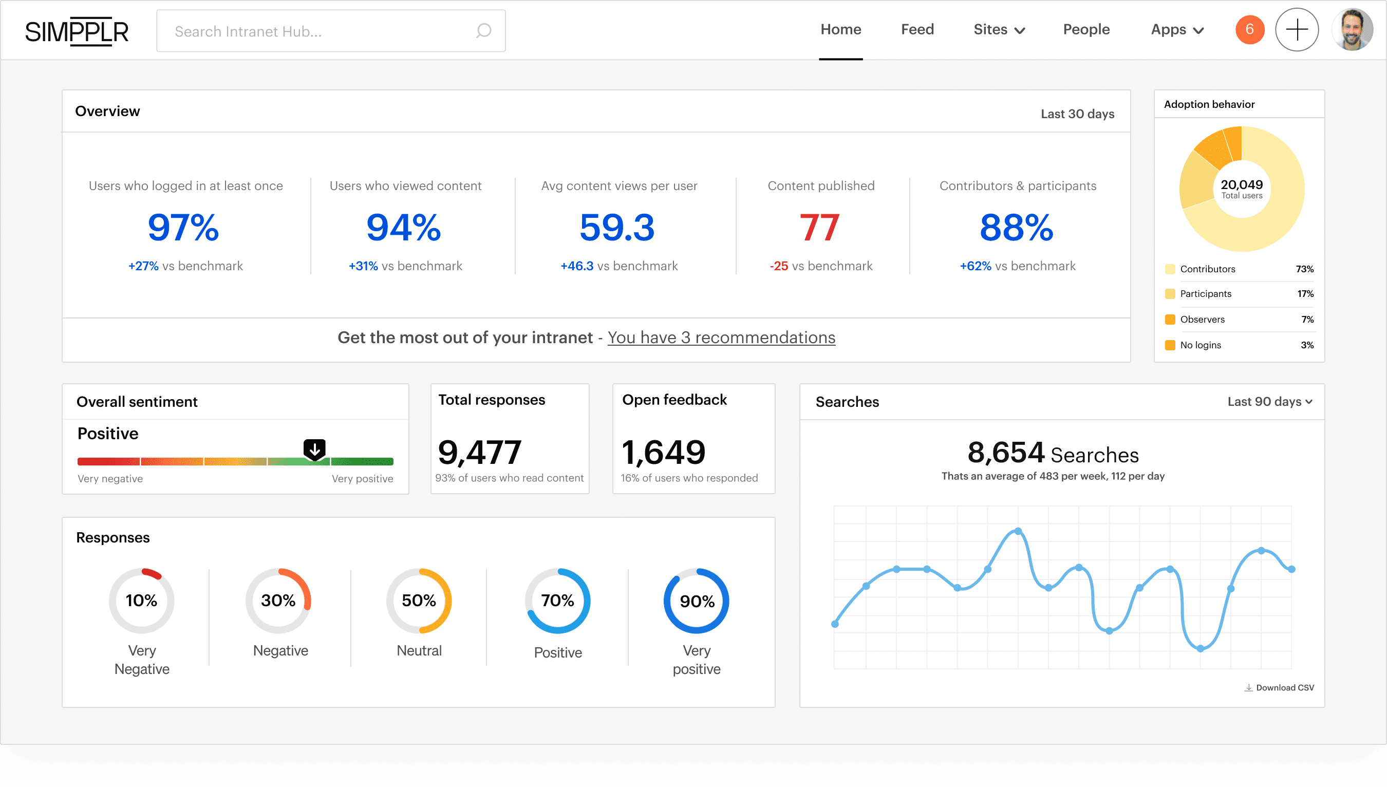1387x787 pixels.
Task: Open the Apps dropdown menu
Action: coord(1177,30)
